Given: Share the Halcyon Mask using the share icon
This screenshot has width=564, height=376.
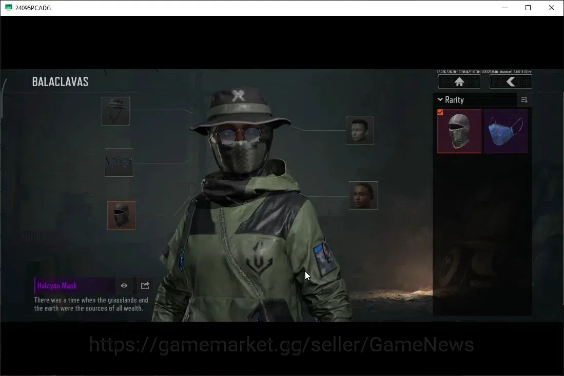Looking at the screenshot, I should pos(145,285).
